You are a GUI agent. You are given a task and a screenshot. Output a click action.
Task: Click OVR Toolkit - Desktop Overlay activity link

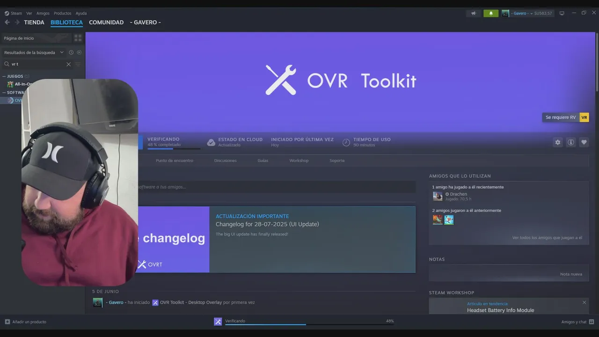coord(191,302)
